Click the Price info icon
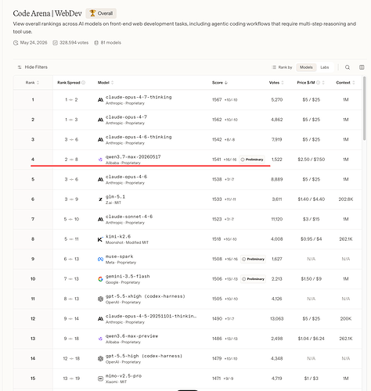Image resolution: width=371 pixels, height=391 pixels. 318,83
